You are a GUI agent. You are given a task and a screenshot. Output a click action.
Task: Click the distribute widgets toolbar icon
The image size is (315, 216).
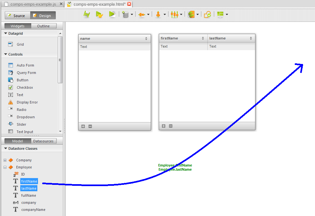(174, 14)
